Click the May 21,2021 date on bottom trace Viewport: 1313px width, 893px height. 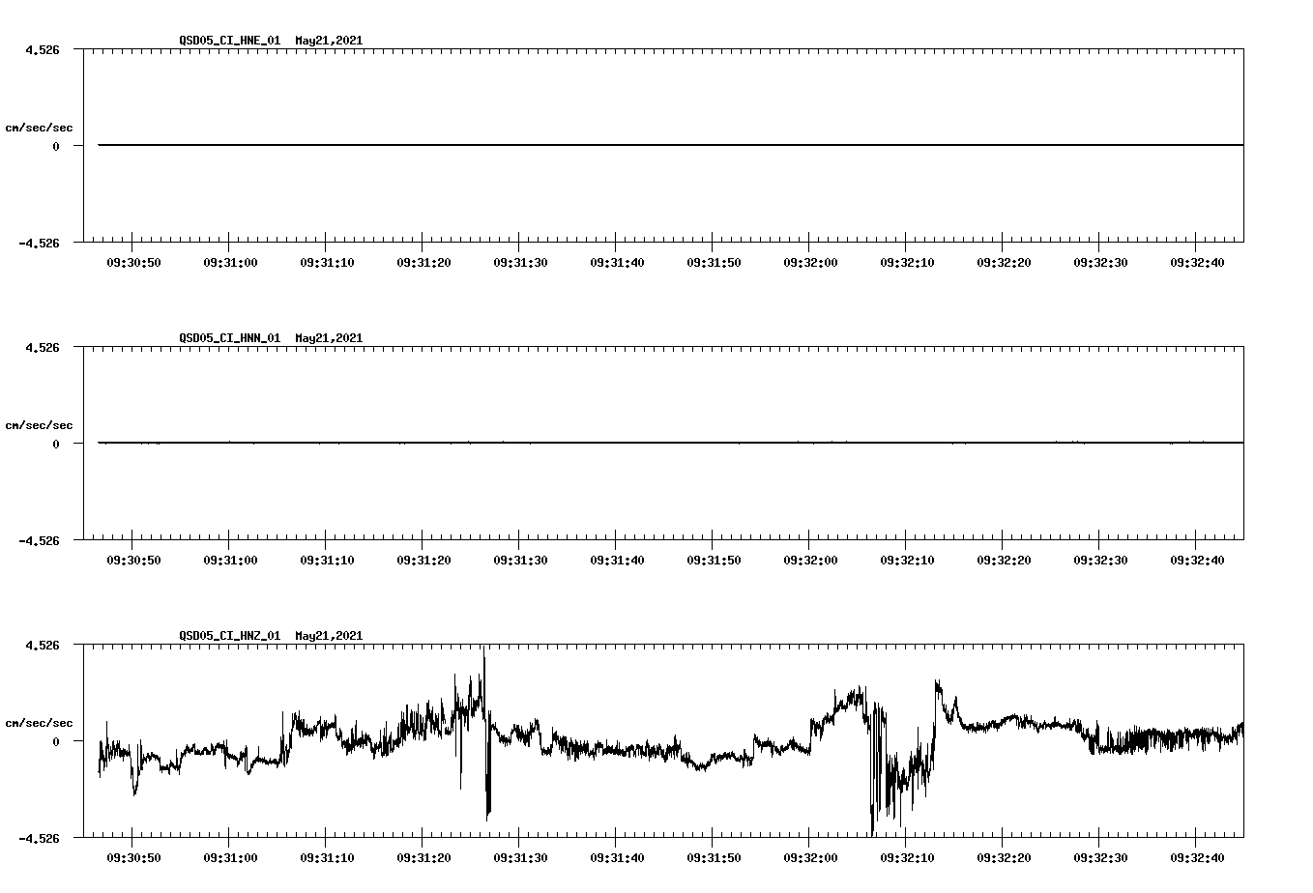click(x=328, y=636)
